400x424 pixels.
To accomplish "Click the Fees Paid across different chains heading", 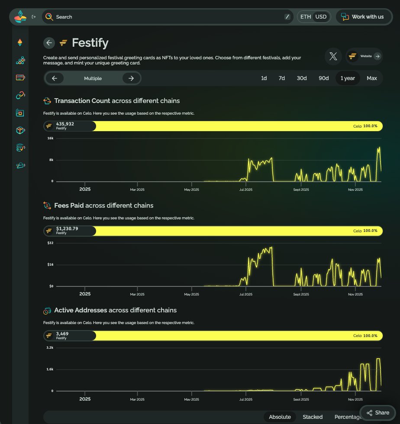I will 103,206.
